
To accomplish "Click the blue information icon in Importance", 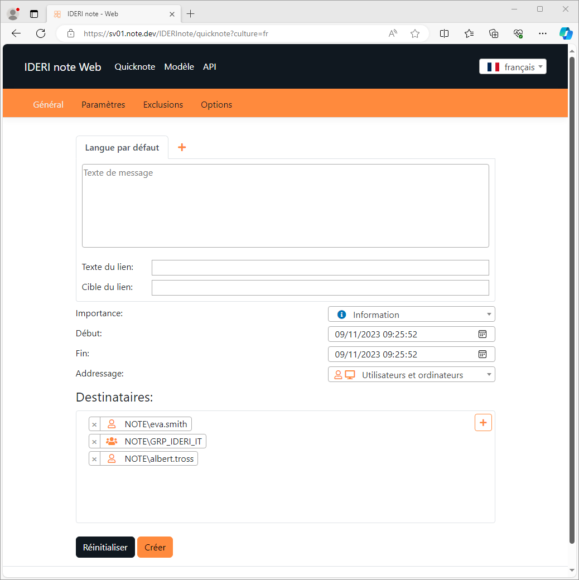I will [x=341, y=315].
